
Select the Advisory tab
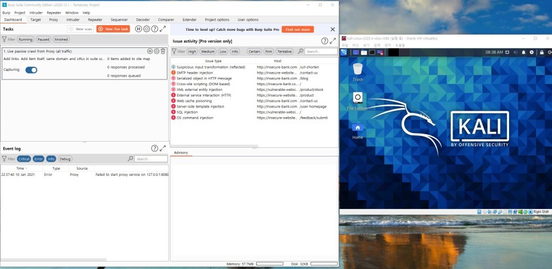point(181,152)
